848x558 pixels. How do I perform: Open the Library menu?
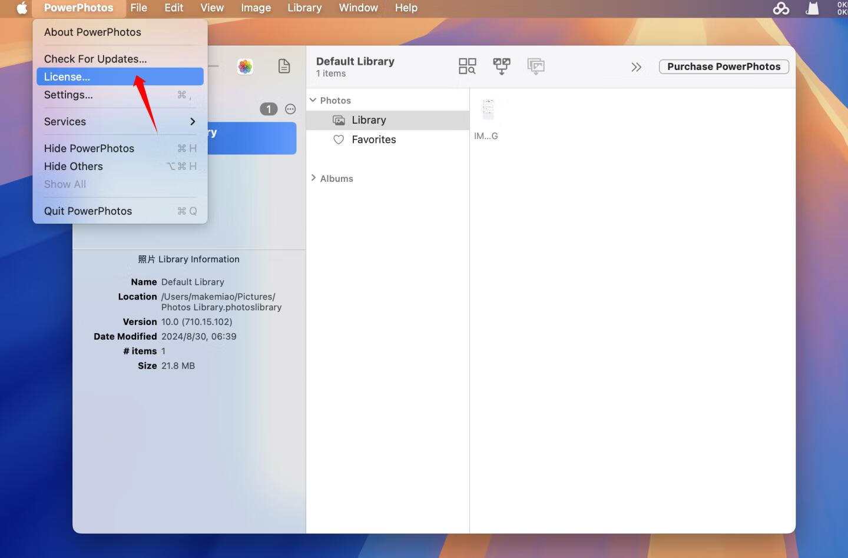coord(304,8)
